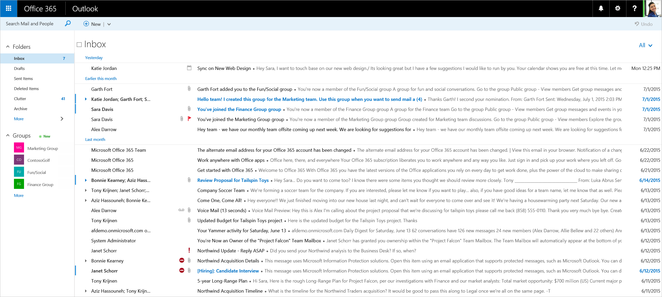Click the search magnifier icon
Screen dimensions: 662x297
coord(68,23)
